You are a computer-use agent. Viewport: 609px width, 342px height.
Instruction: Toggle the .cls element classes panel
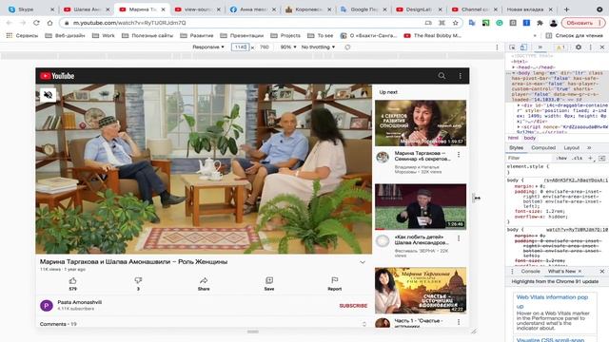[x=578, y=159]
